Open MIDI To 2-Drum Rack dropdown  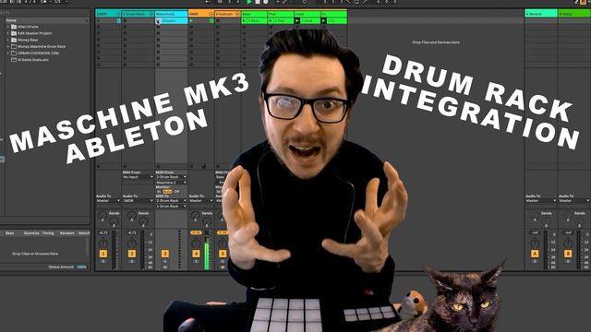pyautogui.click(x=171, y=201)
